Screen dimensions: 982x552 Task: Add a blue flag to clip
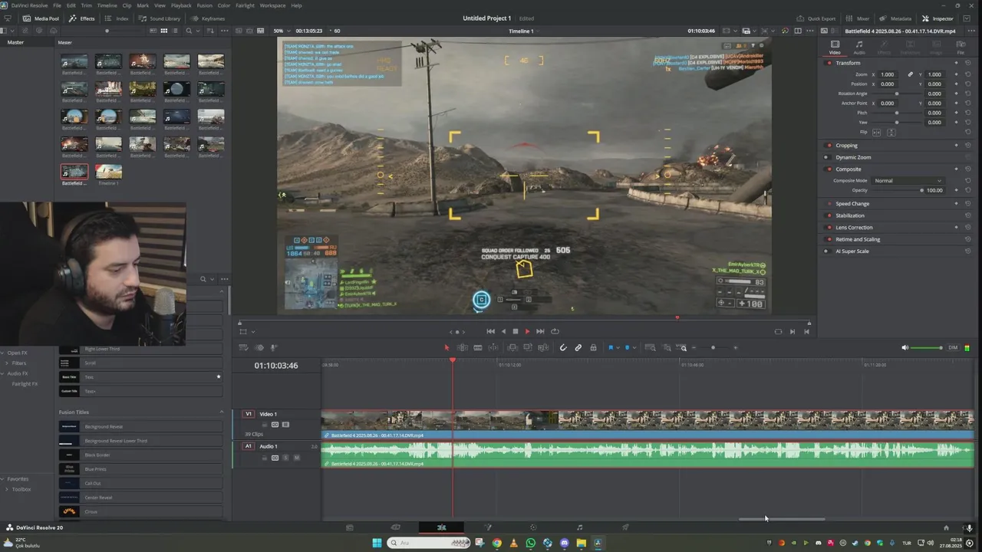(x=611, y=348)
